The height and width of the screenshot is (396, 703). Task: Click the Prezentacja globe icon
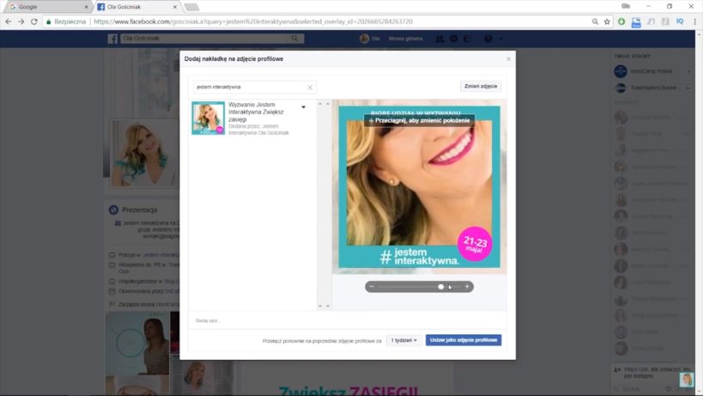(113, 210)
